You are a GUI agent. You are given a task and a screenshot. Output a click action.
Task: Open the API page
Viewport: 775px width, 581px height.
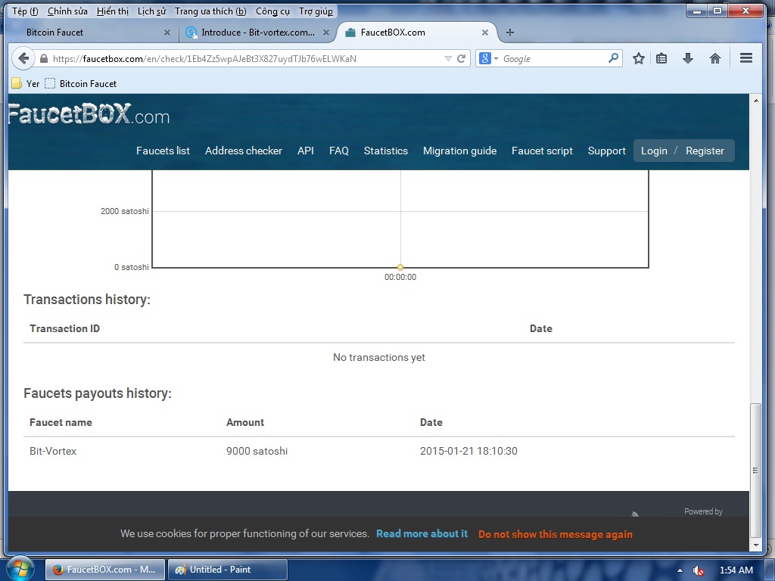306,151
